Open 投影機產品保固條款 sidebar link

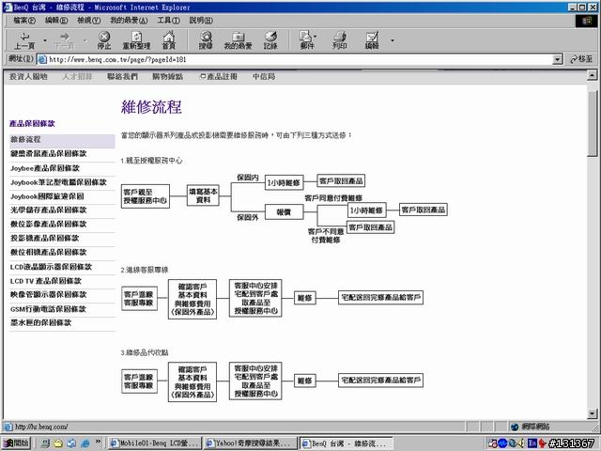point(45,238)
